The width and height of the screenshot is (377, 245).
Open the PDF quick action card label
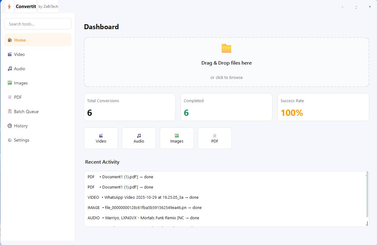(215, 141)
